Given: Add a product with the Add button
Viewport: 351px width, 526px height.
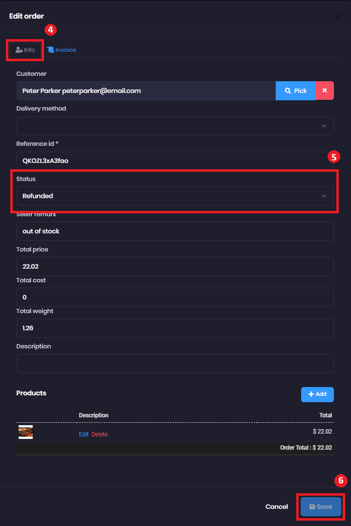Looking at the screenshot, I should coord(317,394).
